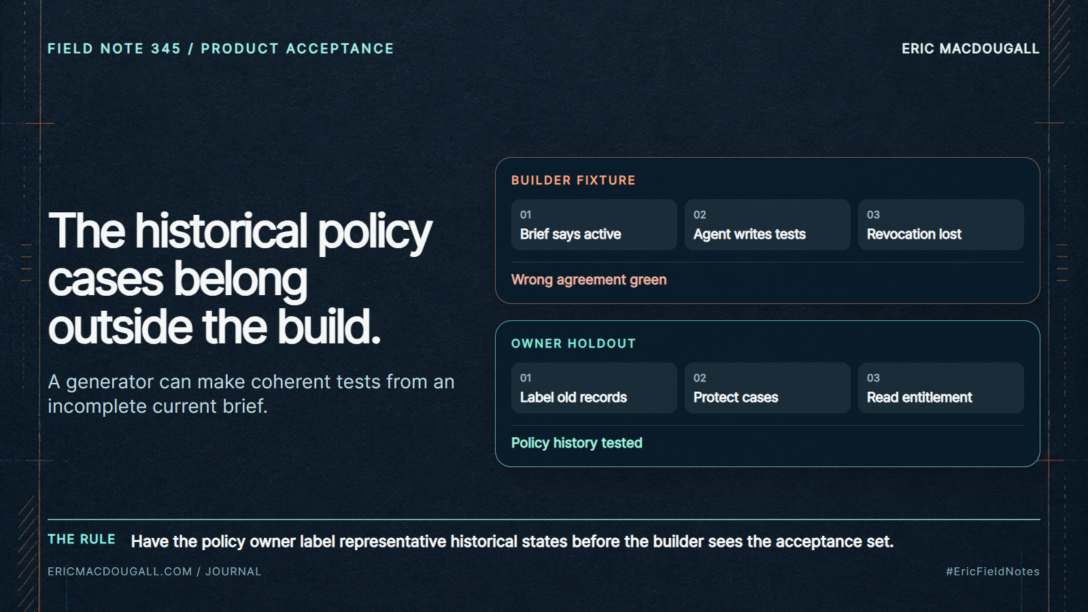Click the '03' number in Owner Holdout
Viewport: 1088px width, 612px height.
873,378
